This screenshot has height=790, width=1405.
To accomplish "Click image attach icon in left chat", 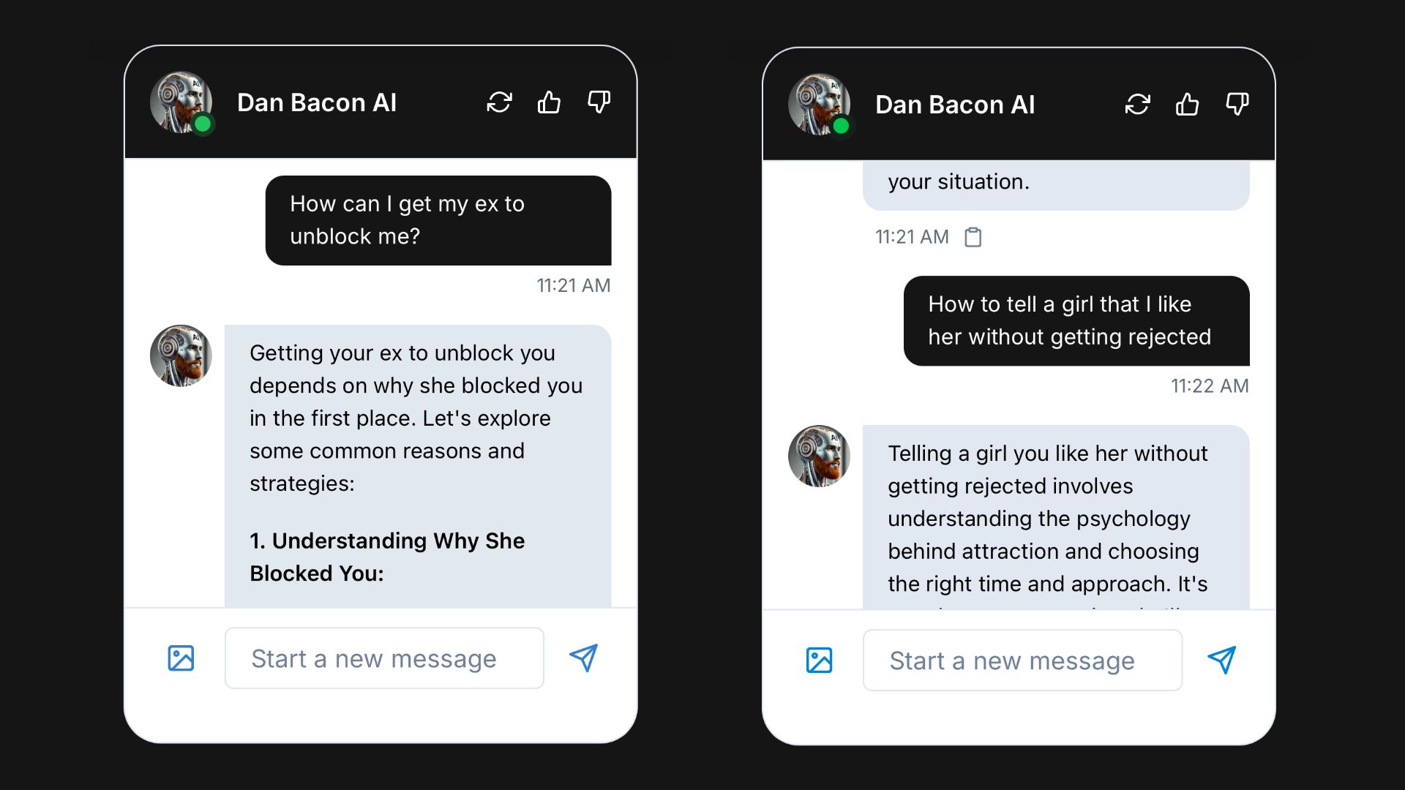I will (181, 658).
